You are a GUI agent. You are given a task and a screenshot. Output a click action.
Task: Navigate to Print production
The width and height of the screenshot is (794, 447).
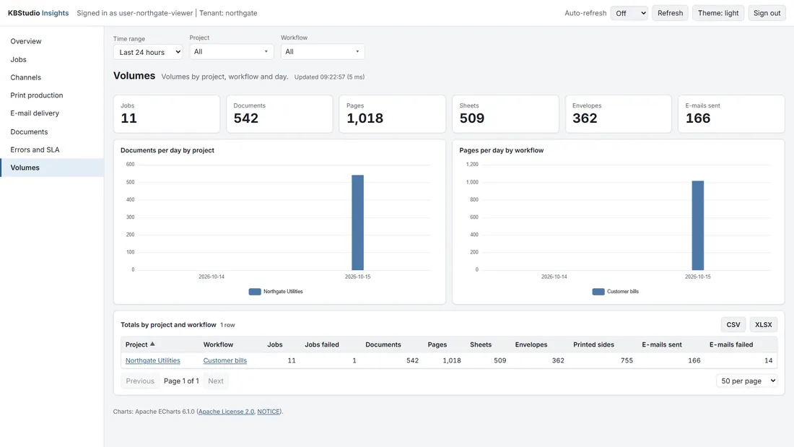52,95
